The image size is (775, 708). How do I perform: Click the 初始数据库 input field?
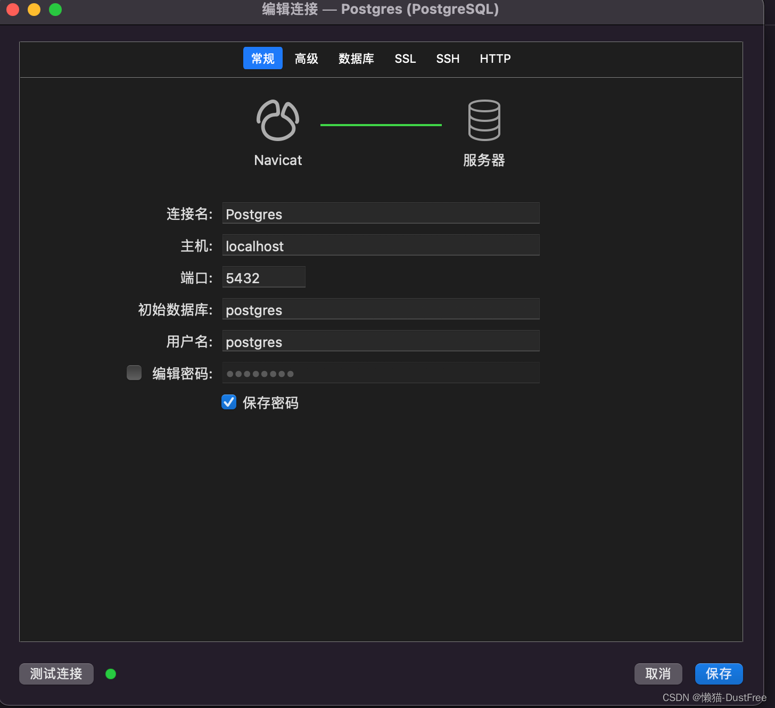[x=381, y=309]
